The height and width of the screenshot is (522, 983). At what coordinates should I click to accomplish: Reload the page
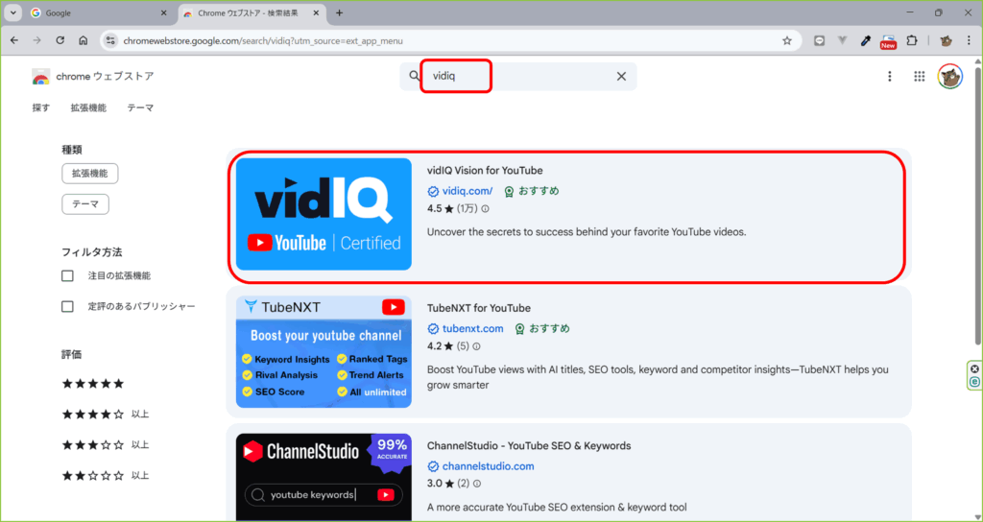click(x=60, y=40)
